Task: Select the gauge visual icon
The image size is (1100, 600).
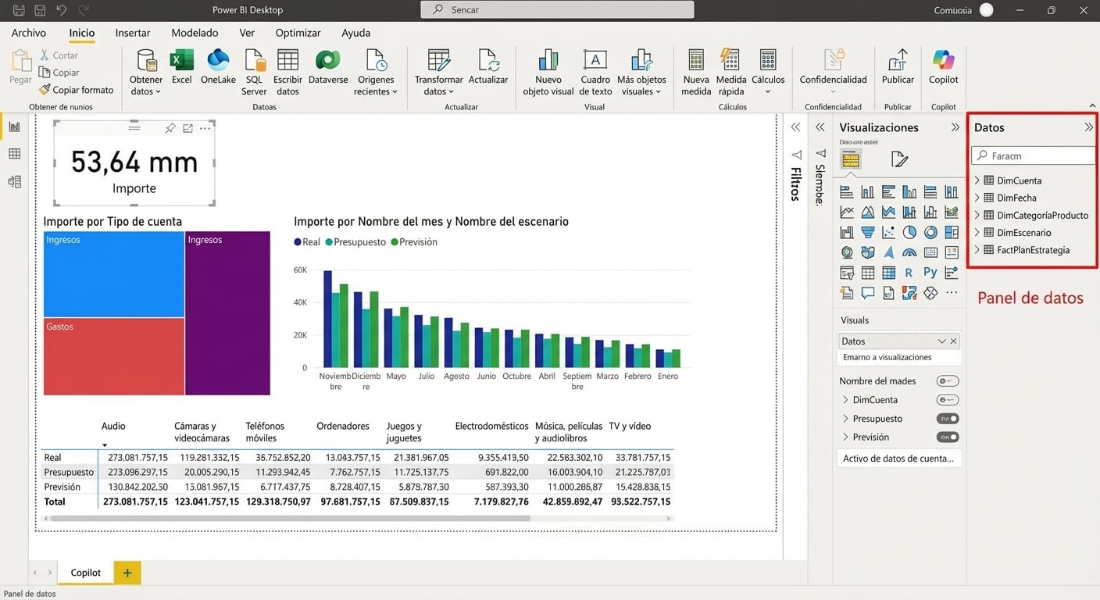Action: point(909,252)
